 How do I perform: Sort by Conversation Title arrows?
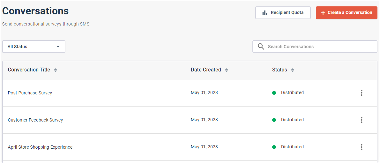click(x=56, y=70)
